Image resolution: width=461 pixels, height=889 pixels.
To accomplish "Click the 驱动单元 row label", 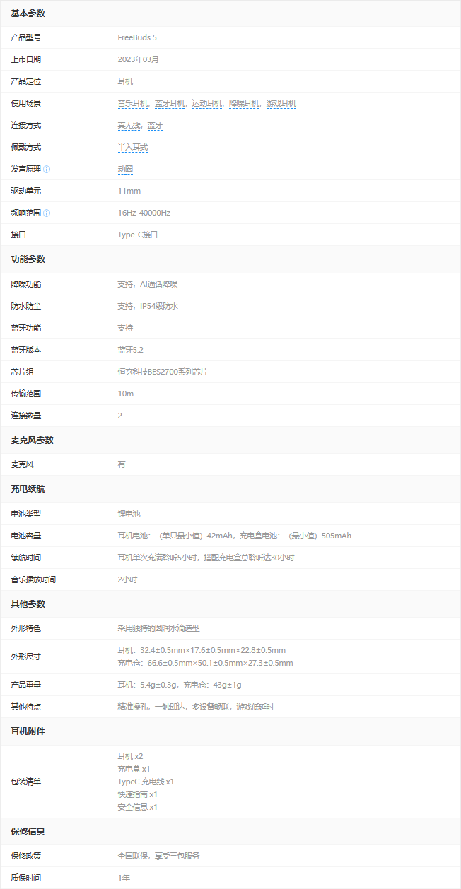I will [x=26, y=191].
